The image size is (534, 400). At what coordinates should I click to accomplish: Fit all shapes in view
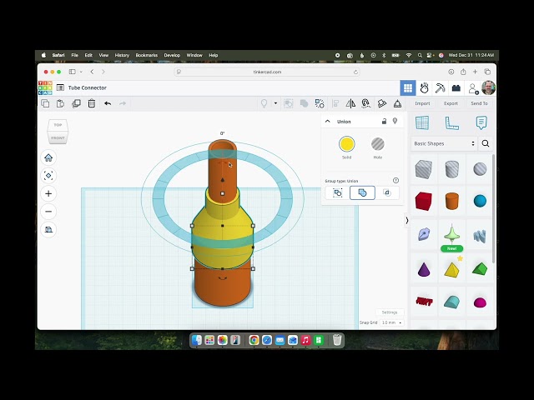[48, 176]
